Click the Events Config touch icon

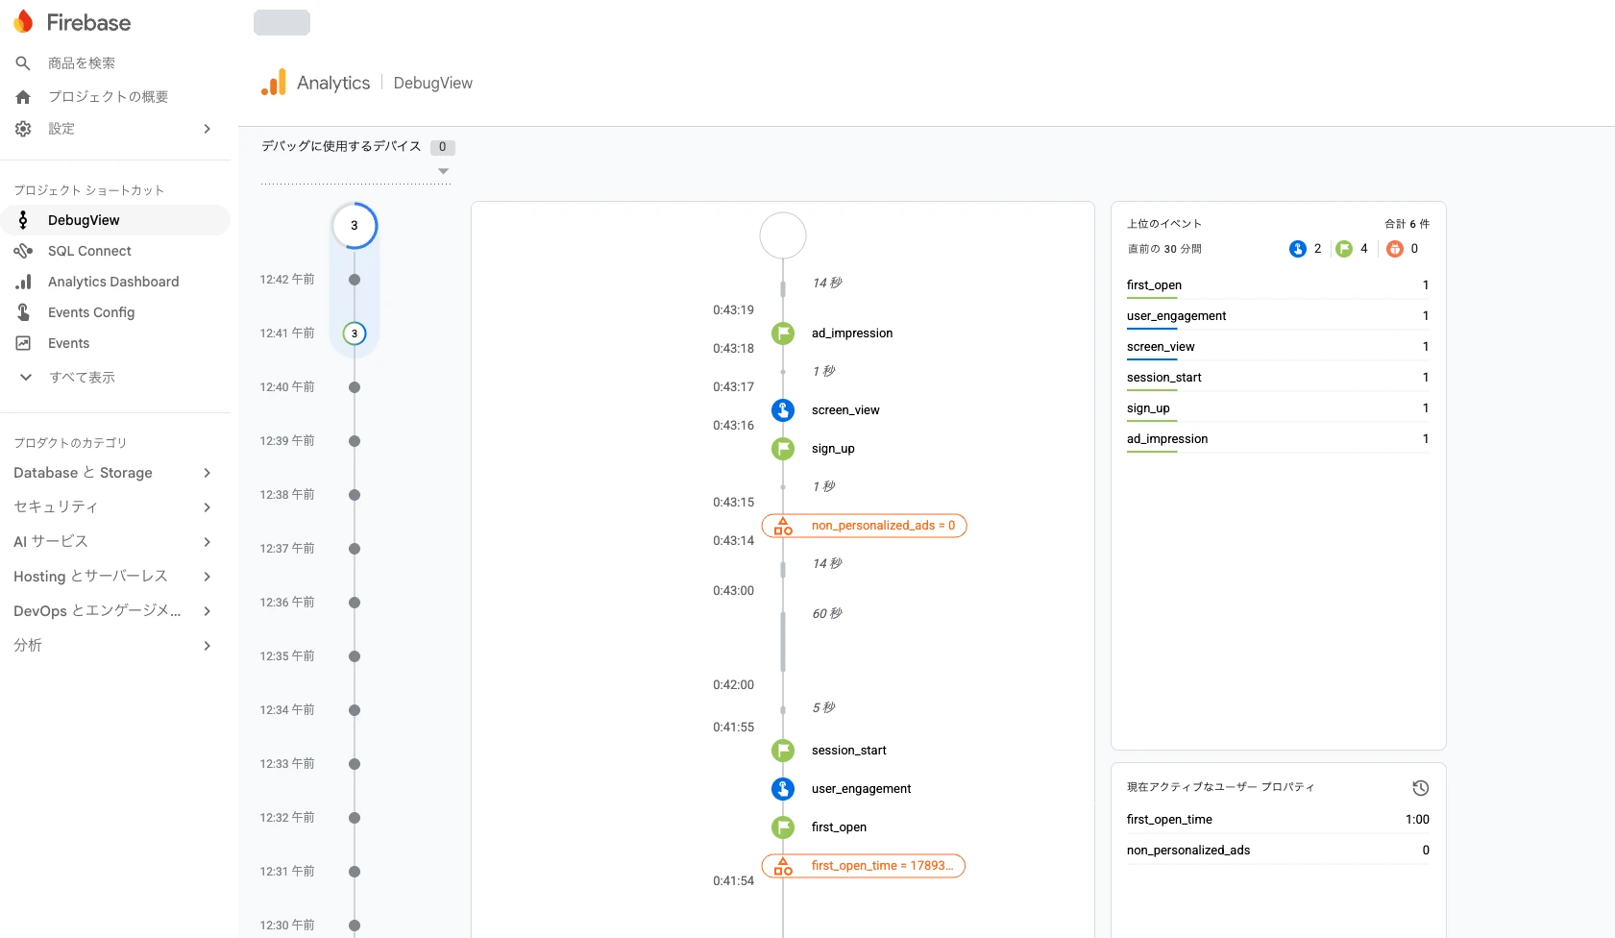click(x=23, y=312)
